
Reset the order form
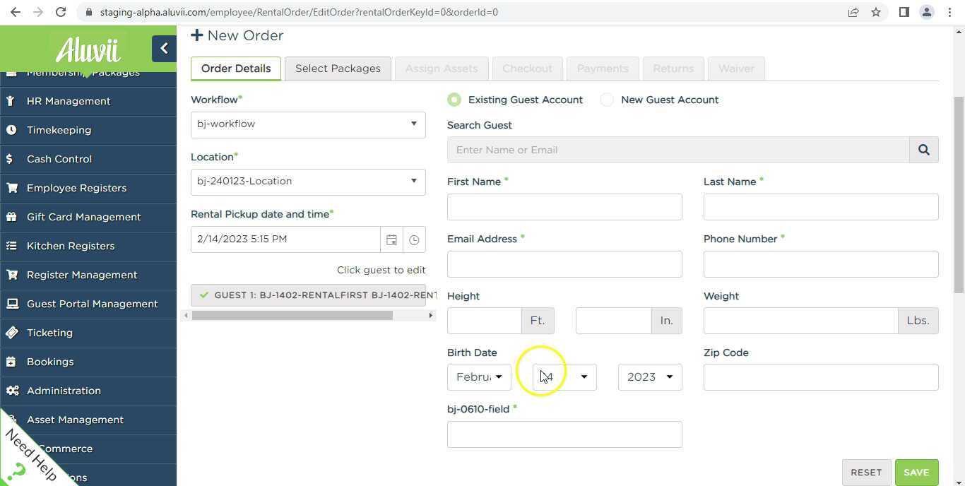(866, 472)
